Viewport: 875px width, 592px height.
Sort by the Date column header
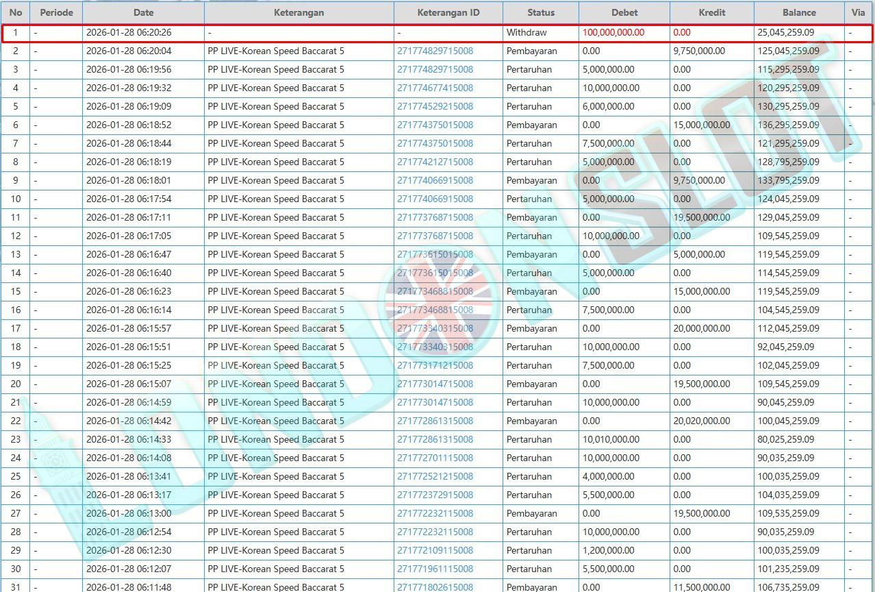point(143,12)
